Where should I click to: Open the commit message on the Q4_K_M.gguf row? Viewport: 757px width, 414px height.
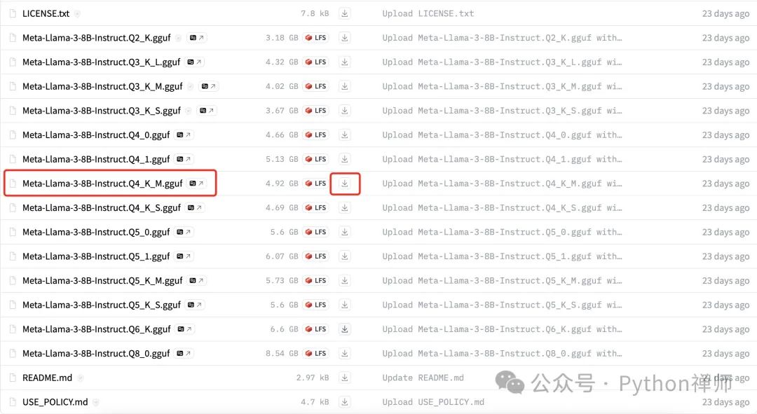(502, 184)
